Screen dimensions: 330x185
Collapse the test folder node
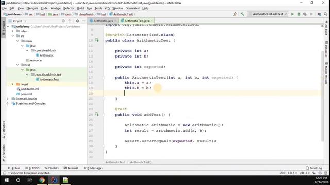[x=18, y=65]
